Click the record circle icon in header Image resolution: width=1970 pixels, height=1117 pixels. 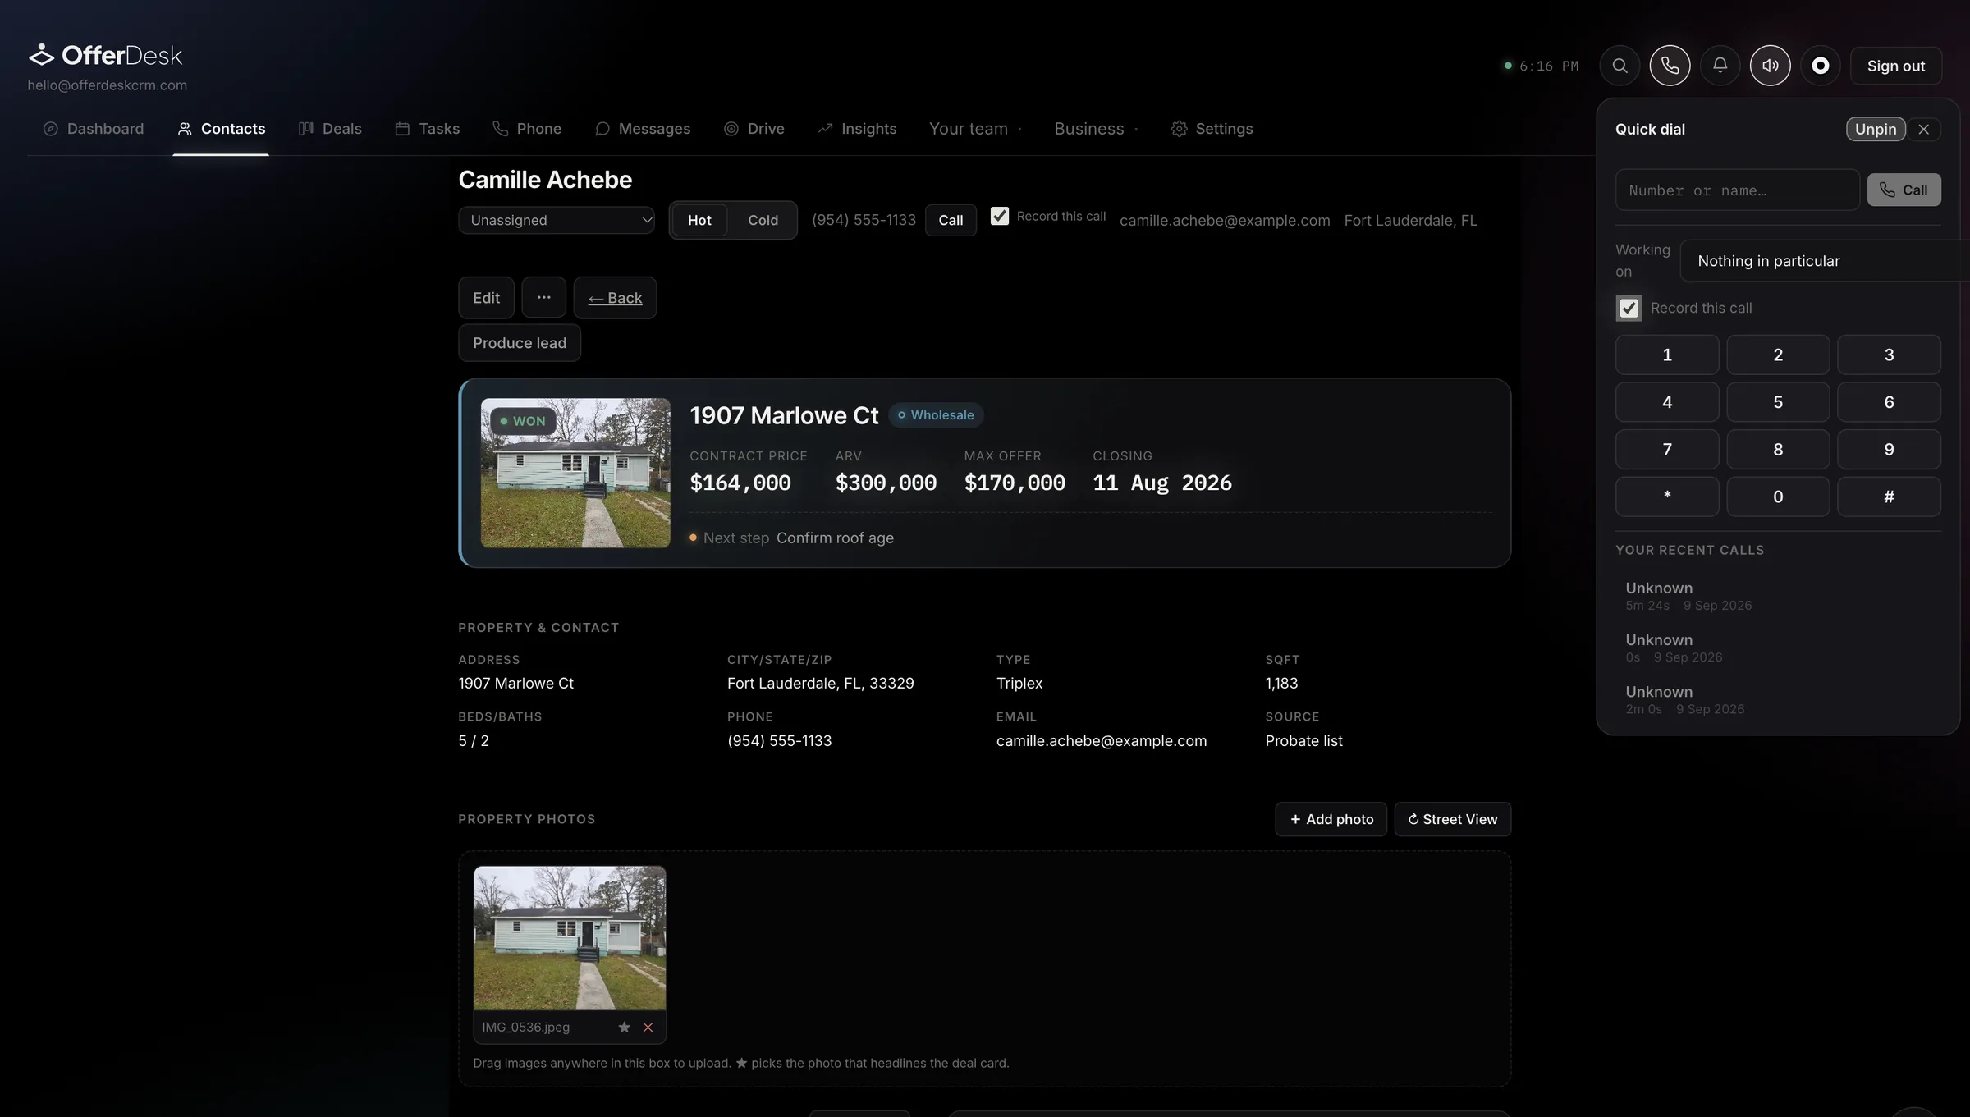[1820, 66]
